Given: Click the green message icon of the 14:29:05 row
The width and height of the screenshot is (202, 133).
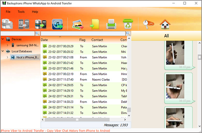Looking at the screenshot, I should (45, 85).
